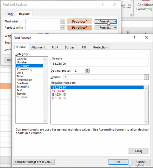Image resolution: width=153 pixels, height=168 pixels.
Task: Open the Find tab
Action: pyautogui.click(x=9, y=14)
